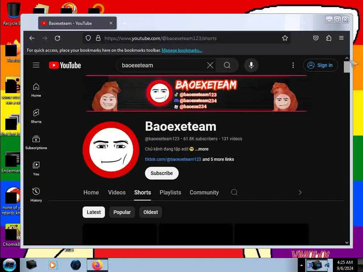The width and height of the screenshot is (363, 272).
Task: Click the page vertical scrollbar thumb
Action: pos(347,67)
